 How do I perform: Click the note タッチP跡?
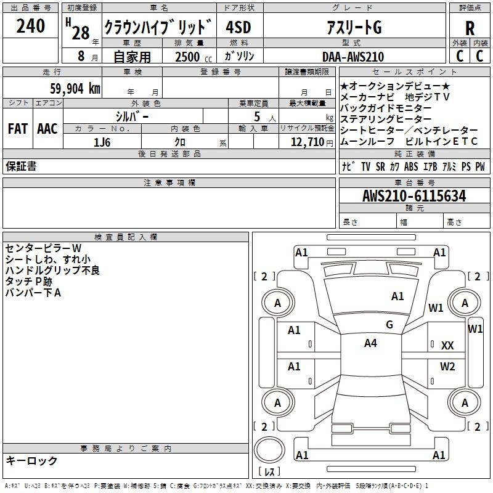coord(28,282)
